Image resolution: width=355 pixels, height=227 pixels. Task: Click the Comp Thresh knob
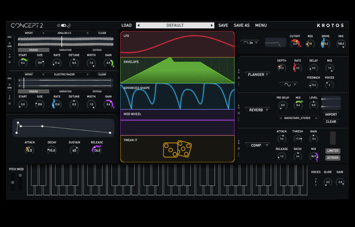pyautogui.click(x=297, y=139)
